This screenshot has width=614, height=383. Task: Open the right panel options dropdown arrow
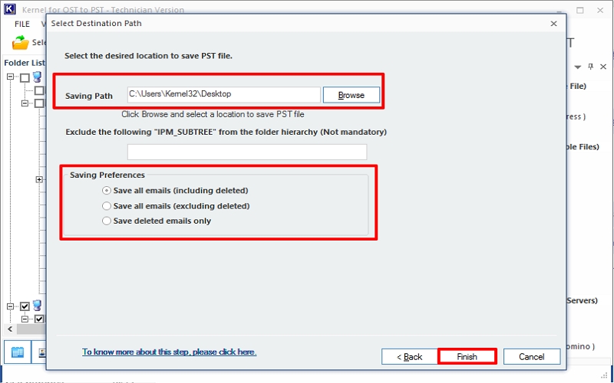tap(577, 67)
